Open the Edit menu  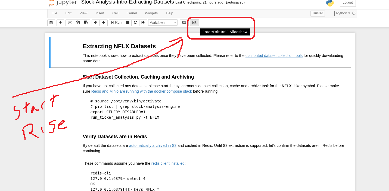point(69,13)
